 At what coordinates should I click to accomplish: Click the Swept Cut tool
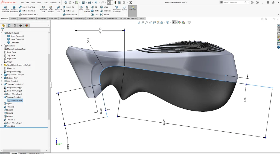(68, 7)
